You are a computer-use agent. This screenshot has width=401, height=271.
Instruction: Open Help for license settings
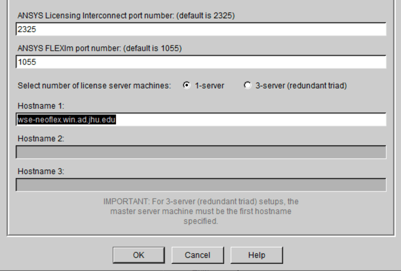256,255
